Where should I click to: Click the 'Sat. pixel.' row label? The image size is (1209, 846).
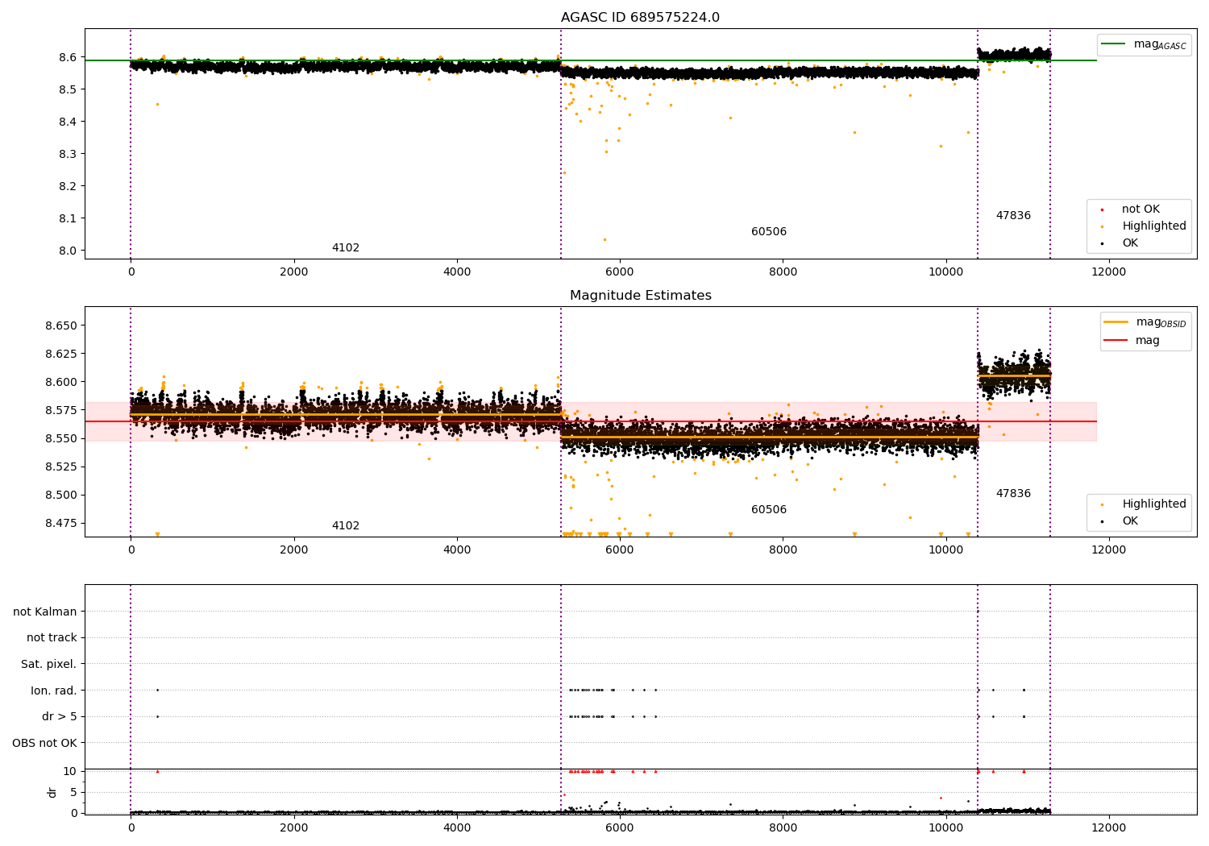click(49, 665)
